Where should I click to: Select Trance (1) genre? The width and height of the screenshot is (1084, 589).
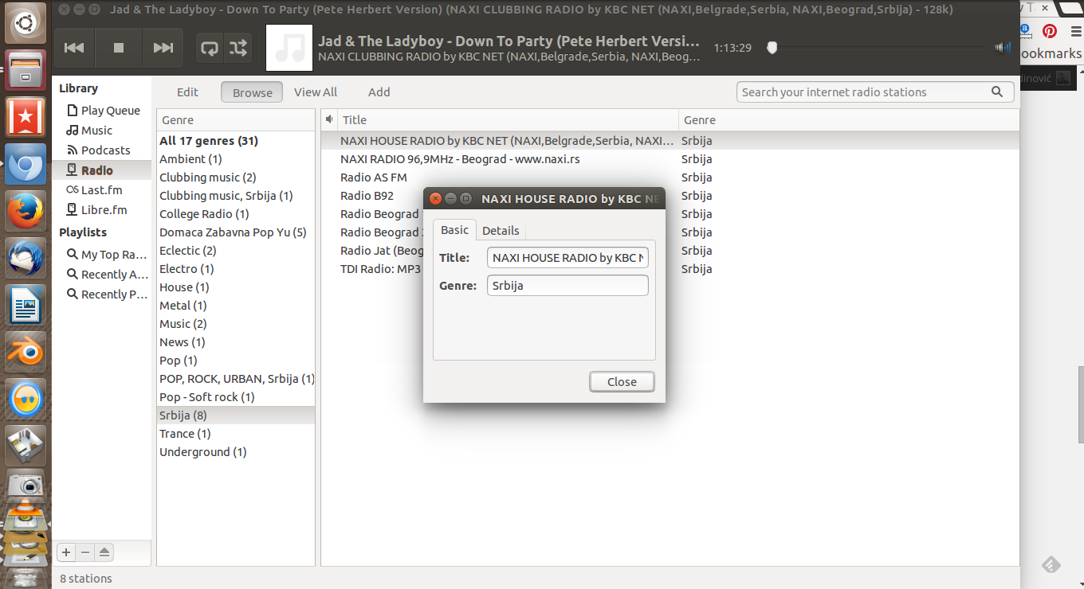tap(236, 434)
